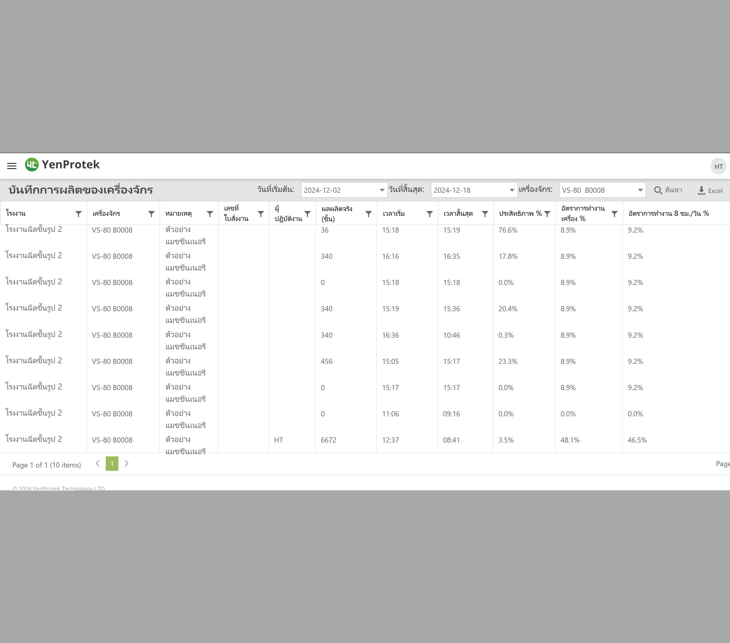Export the table with the Excel button
The height and width of the screenshot is (643, 730).
coord(710,191)
